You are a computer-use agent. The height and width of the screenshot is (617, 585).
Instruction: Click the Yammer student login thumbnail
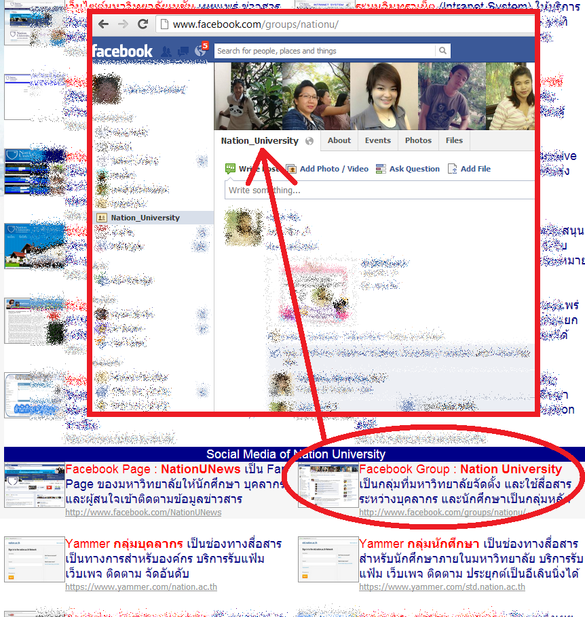[x=328, y=559]
